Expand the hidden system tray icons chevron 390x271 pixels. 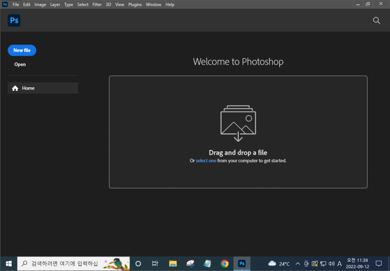coord(297,263)
